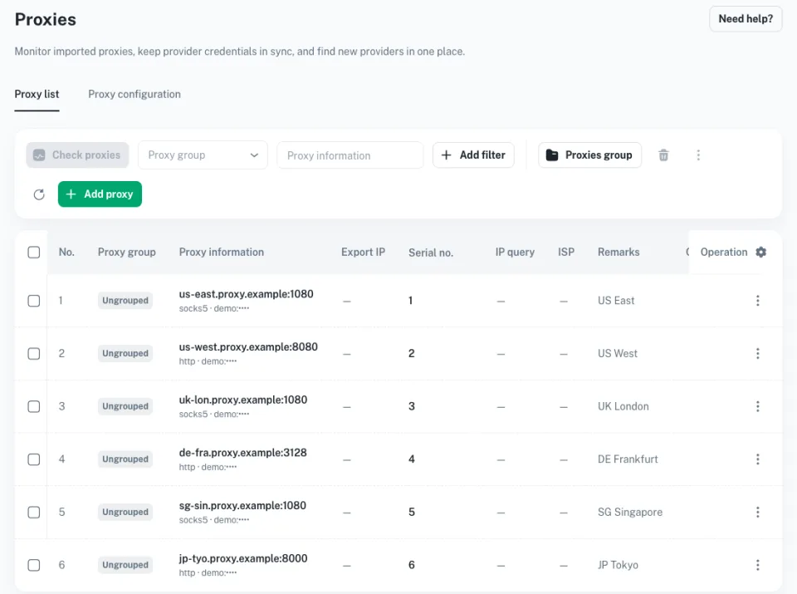Click the ISP column header
This screenshot has width=797, height=594.
565,253
